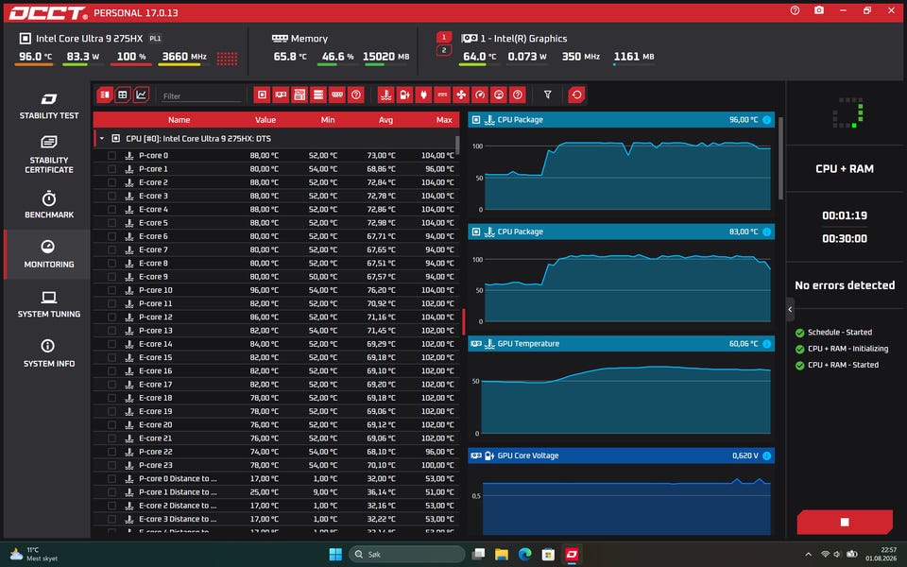
Task: Toggle the memory module sensor filter
Action: (337, 94)
